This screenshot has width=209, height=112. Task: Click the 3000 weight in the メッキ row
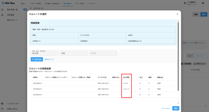pos(159,83)
